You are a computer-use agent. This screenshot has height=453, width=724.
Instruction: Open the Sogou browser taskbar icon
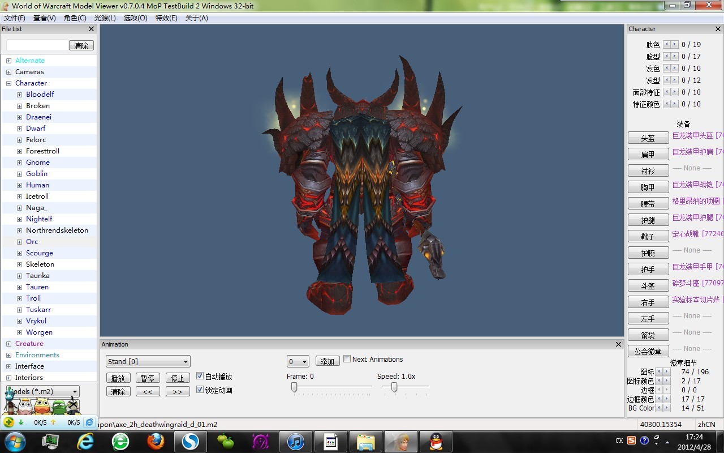pyautogui.click(x=191, y=441)
